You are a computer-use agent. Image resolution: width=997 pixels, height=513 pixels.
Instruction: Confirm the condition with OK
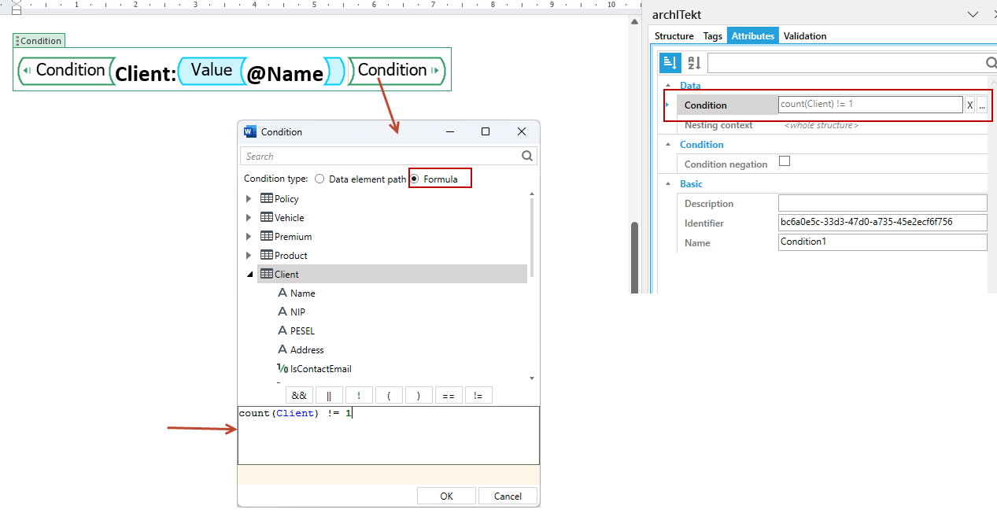click(x=447, y=496)
